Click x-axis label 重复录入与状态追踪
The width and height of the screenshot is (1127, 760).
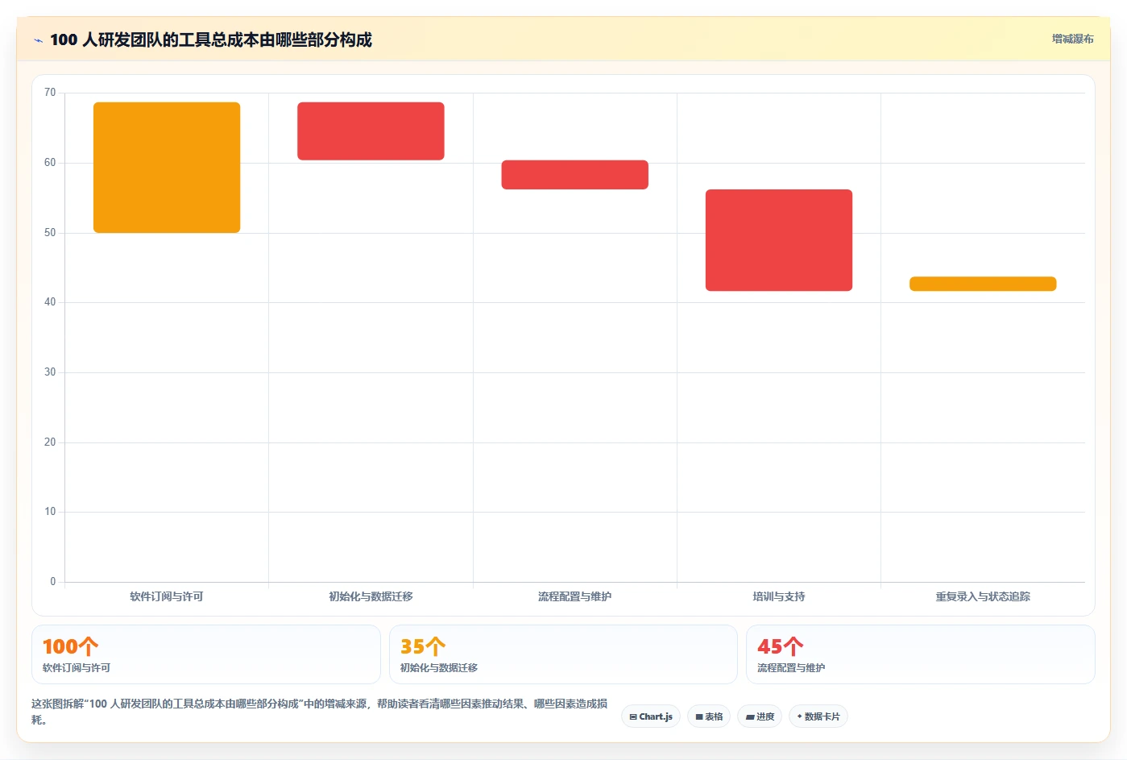983,596
